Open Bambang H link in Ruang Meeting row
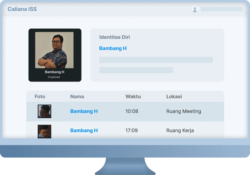The width and height of the screenshot is (250, 175). point(84,111)
